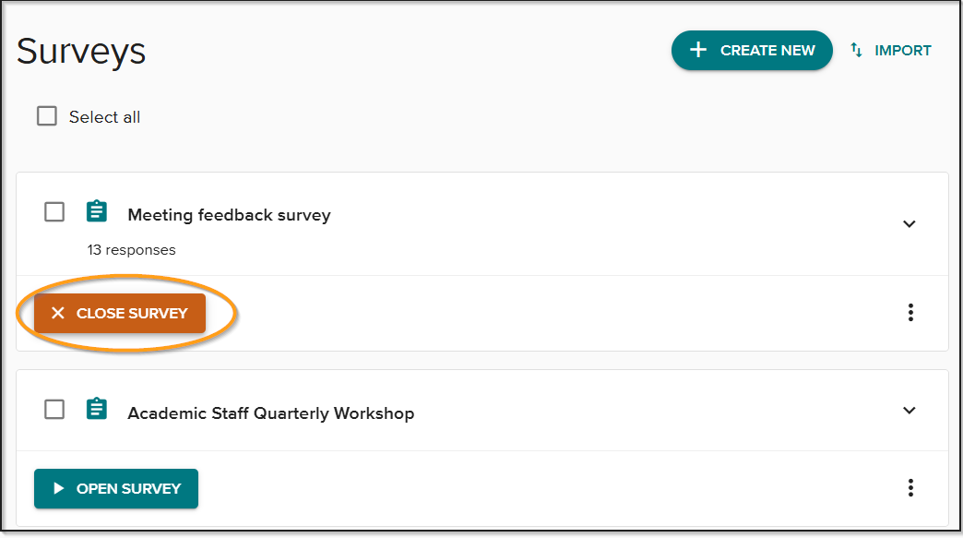Click the plus icon inside CREATE NEW
Viewport: 963px width, 538px height.
[697, 50]
